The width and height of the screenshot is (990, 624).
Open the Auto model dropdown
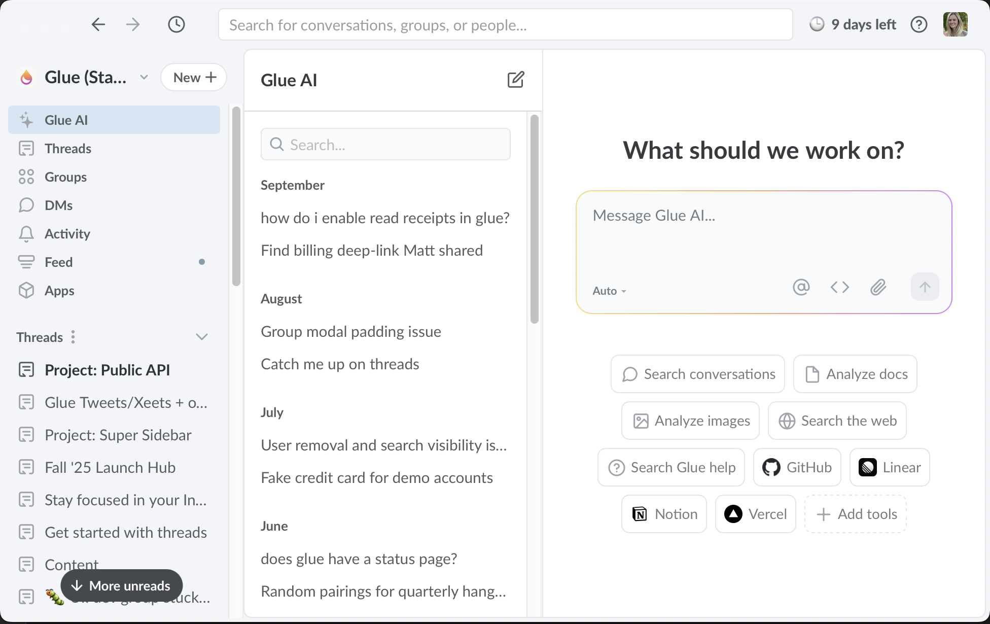coord(609,291)
